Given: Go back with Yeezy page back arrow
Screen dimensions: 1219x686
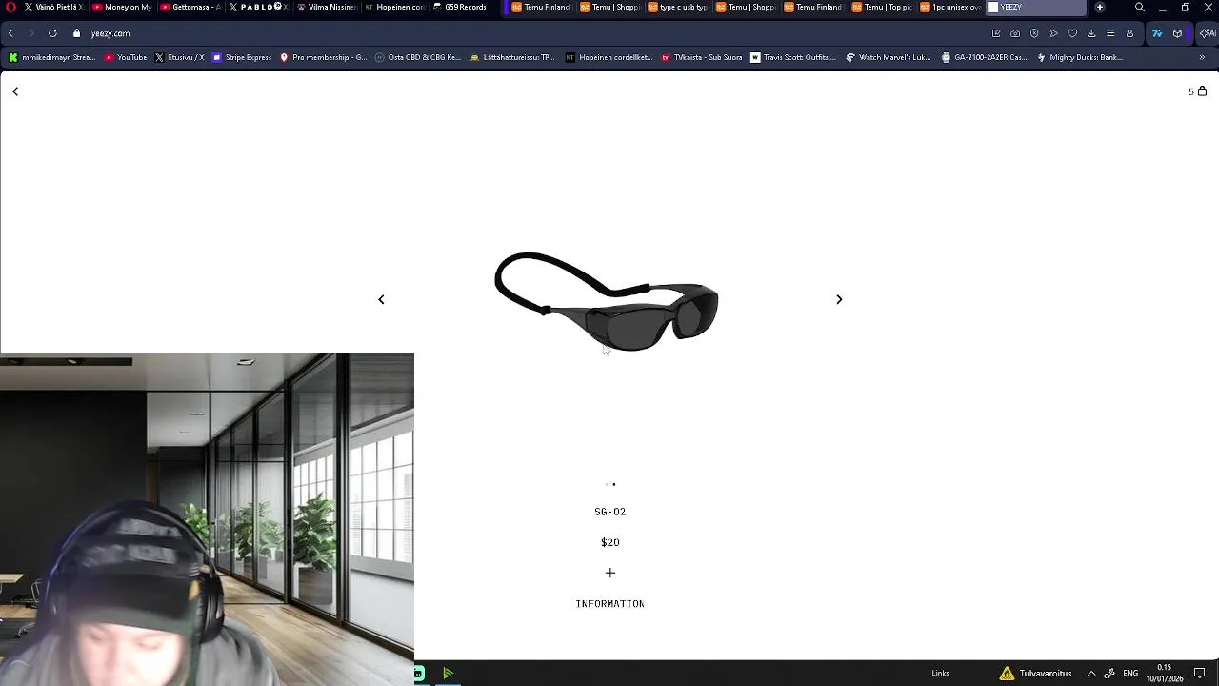Looking at the screenshot, I should click(15, 91).
